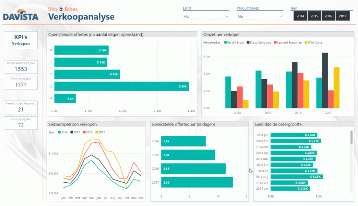Select the 2014 aug € 5,45K bar

296,177
